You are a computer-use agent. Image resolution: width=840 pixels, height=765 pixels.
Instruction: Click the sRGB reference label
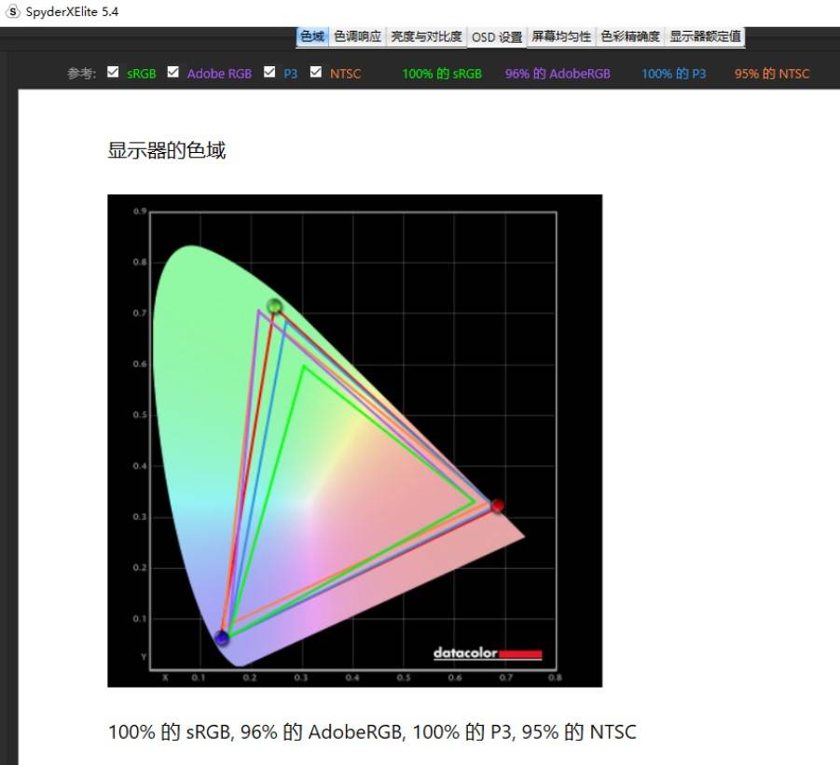142,74
